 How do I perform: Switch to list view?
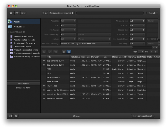(x=69, y=52)
